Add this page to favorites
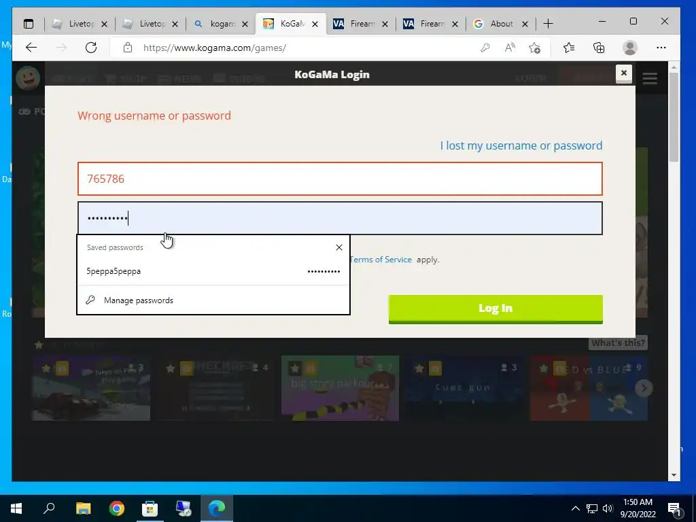Screen dimensions: 696x522 tap(535, 48)
